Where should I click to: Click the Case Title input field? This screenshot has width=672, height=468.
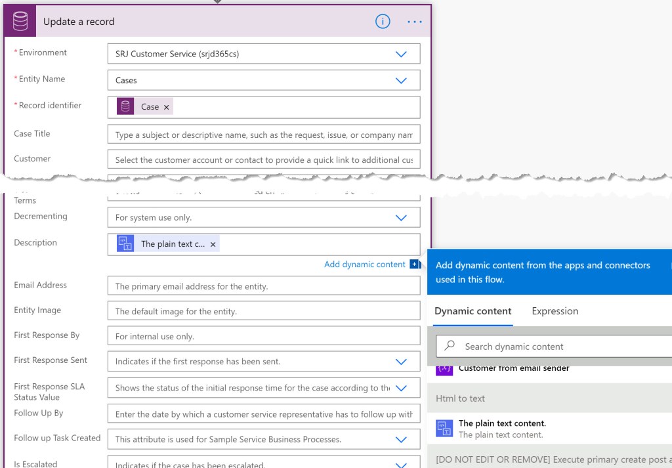pos(263,135)
